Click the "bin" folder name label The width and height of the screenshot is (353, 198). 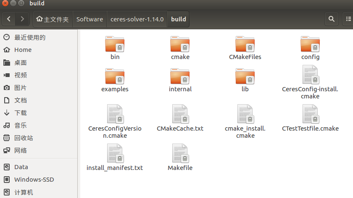(115, 57)
